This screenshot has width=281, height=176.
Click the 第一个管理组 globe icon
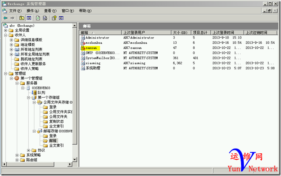17,78
